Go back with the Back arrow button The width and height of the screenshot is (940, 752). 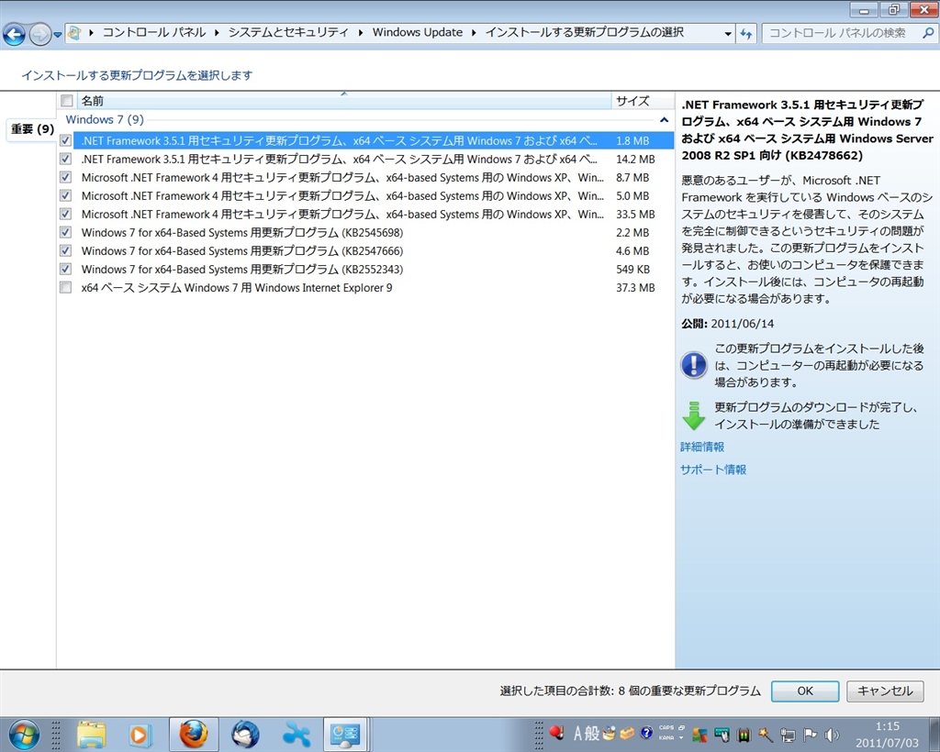click(15, 34)
